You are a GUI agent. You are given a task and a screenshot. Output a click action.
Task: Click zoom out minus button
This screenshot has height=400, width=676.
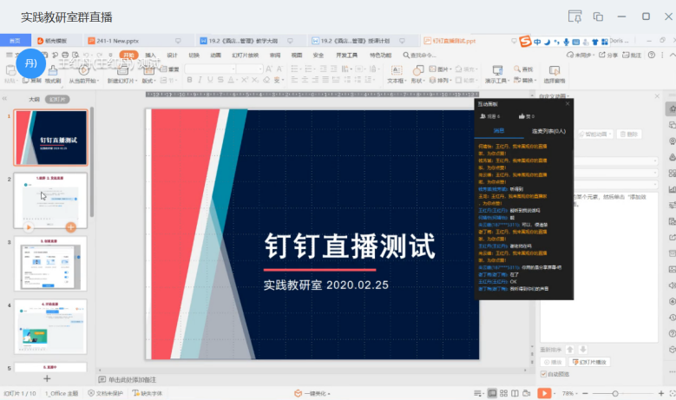click(x=585, y=393)
